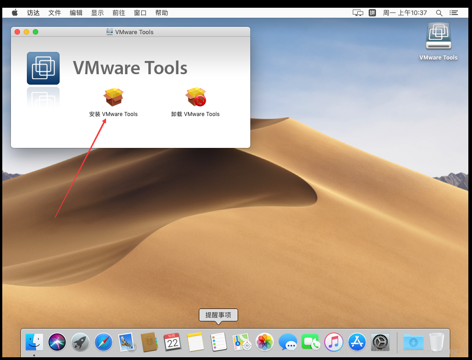472x360 pixels.
Task: Open the install VMware Tools package icon
Action: click(x=113, y=97)
